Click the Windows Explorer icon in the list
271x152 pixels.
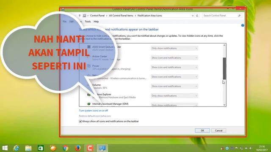(88, 95)
